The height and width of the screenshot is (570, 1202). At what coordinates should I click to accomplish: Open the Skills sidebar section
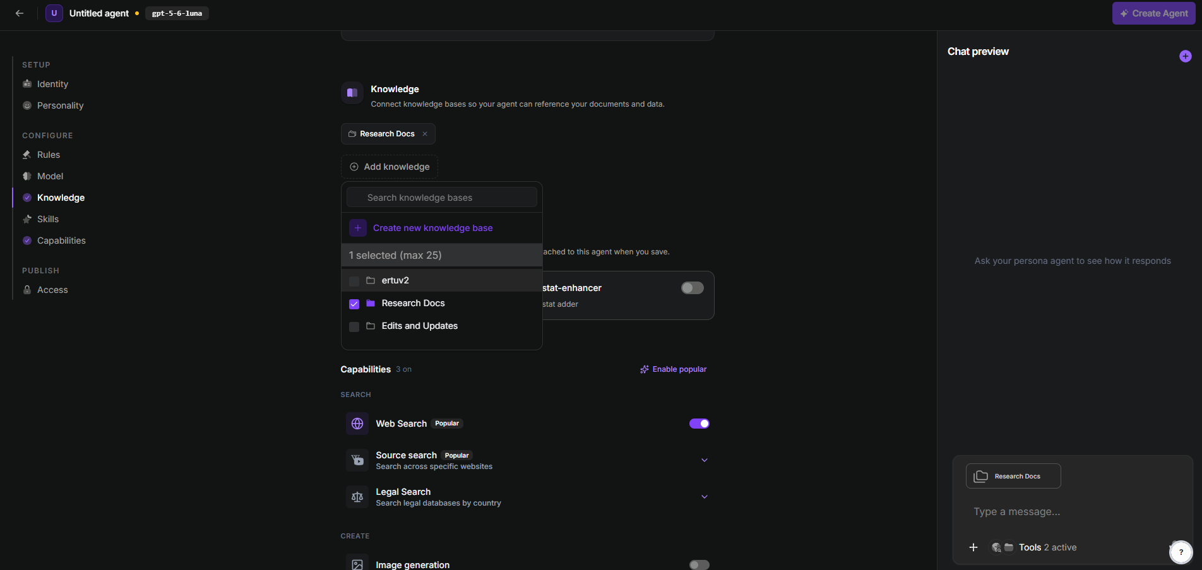(x=47, y=219)
